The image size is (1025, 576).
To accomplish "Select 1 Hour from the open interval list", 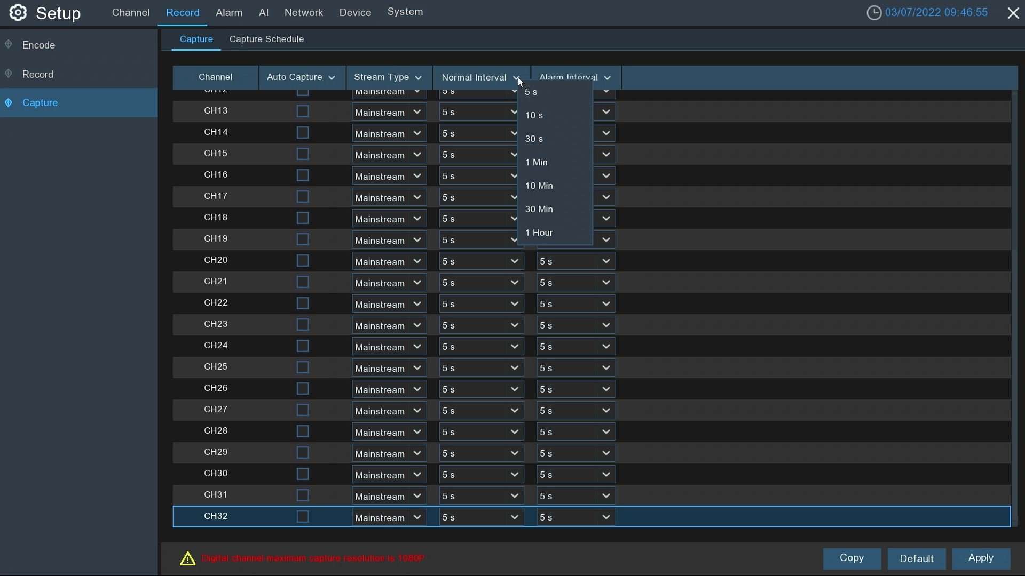I will (x=539, y=233).
